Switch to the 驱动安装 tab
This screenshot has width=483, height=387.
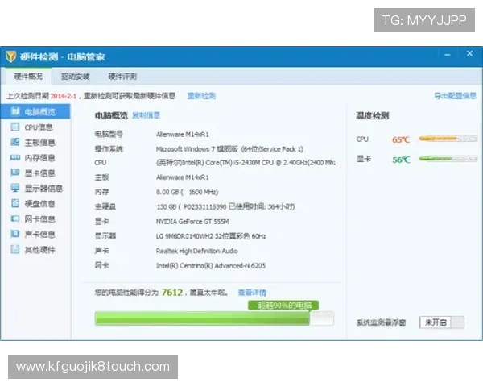(75, 77)
